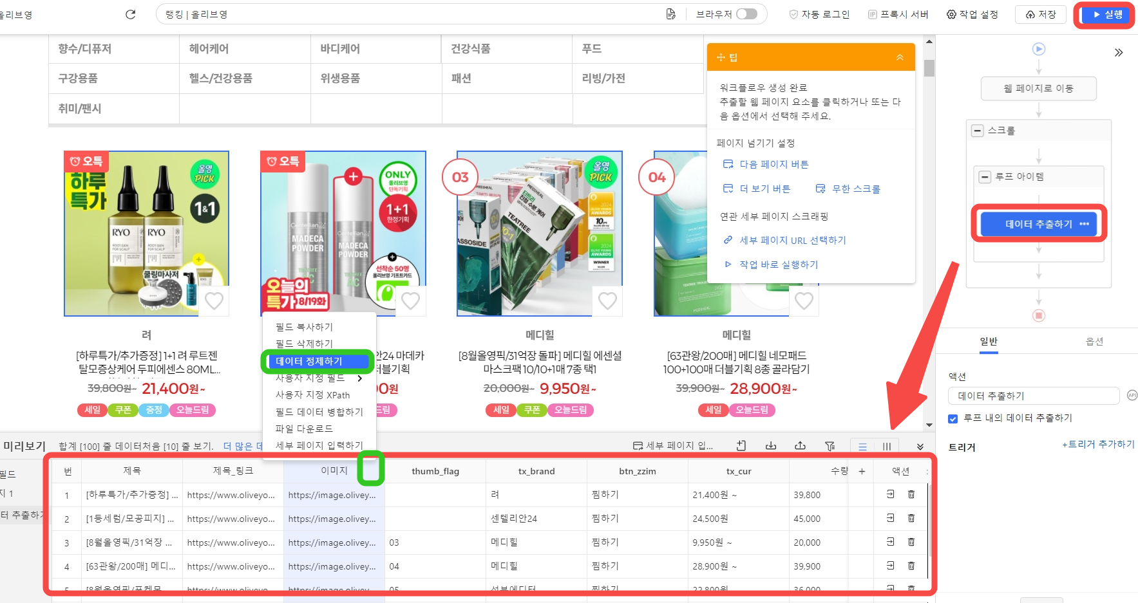Click the heart icon on 메디힐 03 product

pyautogui.click(x=607, y=301)
